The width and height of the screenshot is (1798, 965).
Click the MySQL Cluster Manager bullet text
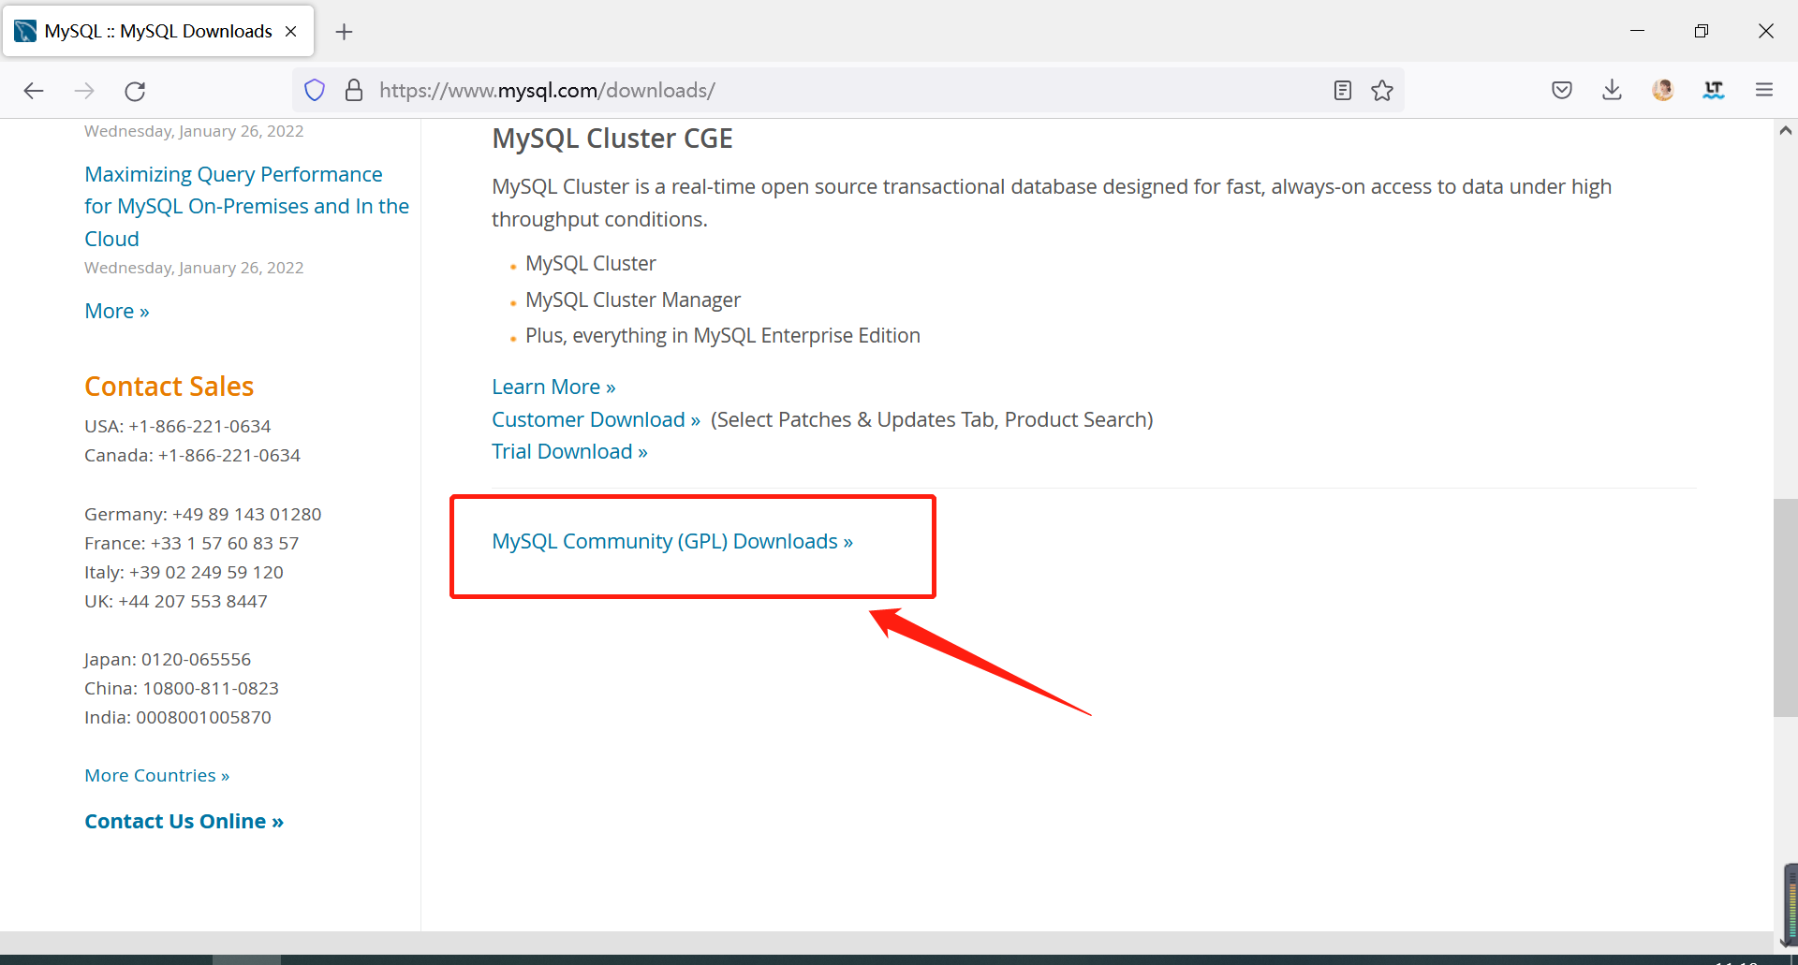[x=633, y=300]
